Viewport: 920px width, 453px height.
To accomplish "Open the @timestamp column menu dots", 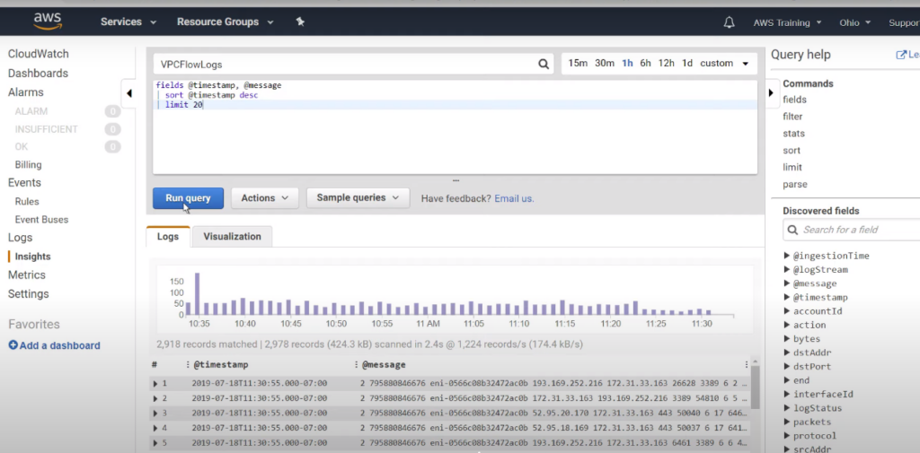I will pyautogui.click(x=188, y=364).
